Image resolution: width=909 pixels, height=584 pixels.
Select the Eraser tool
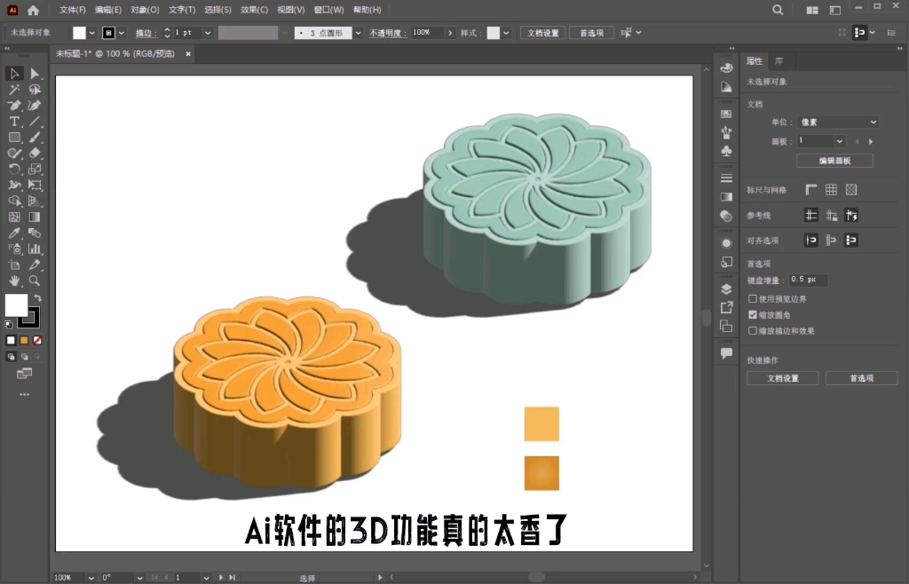[x=35, y=153]
